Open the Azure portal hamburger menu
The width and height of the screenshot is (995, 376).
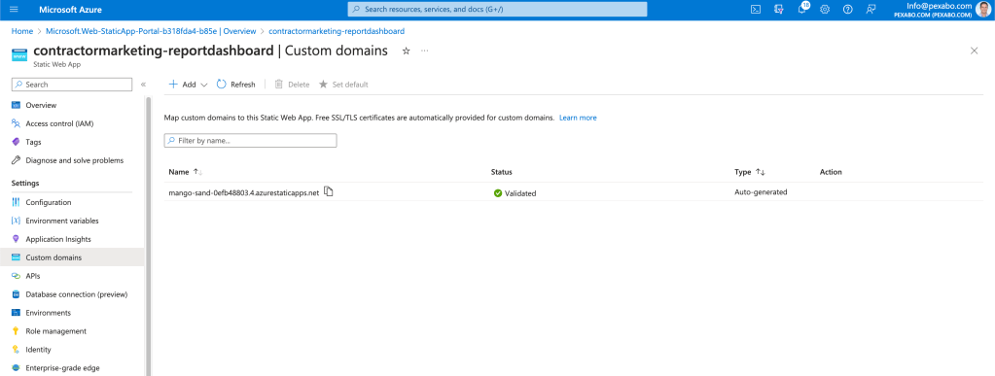tap(15, 10)
